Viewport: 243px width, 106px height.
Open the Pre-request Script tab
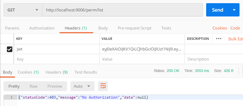(x=135, y=28)
